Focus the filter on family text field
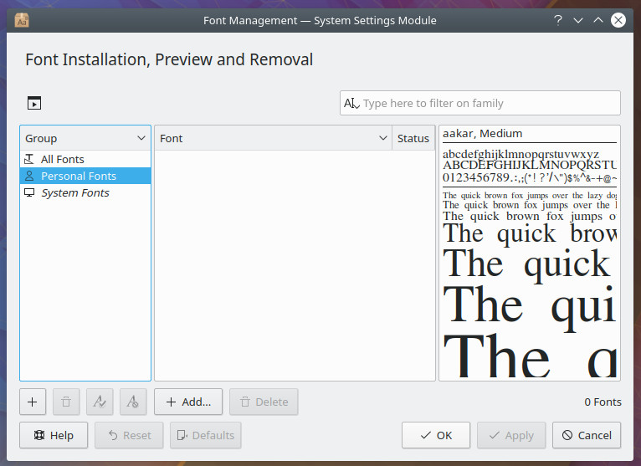 click(x=490, y=103)
